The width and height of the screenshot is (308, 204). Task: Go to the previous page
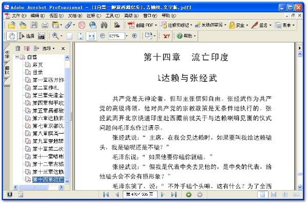pyautogui.click(x=117, y=195)
